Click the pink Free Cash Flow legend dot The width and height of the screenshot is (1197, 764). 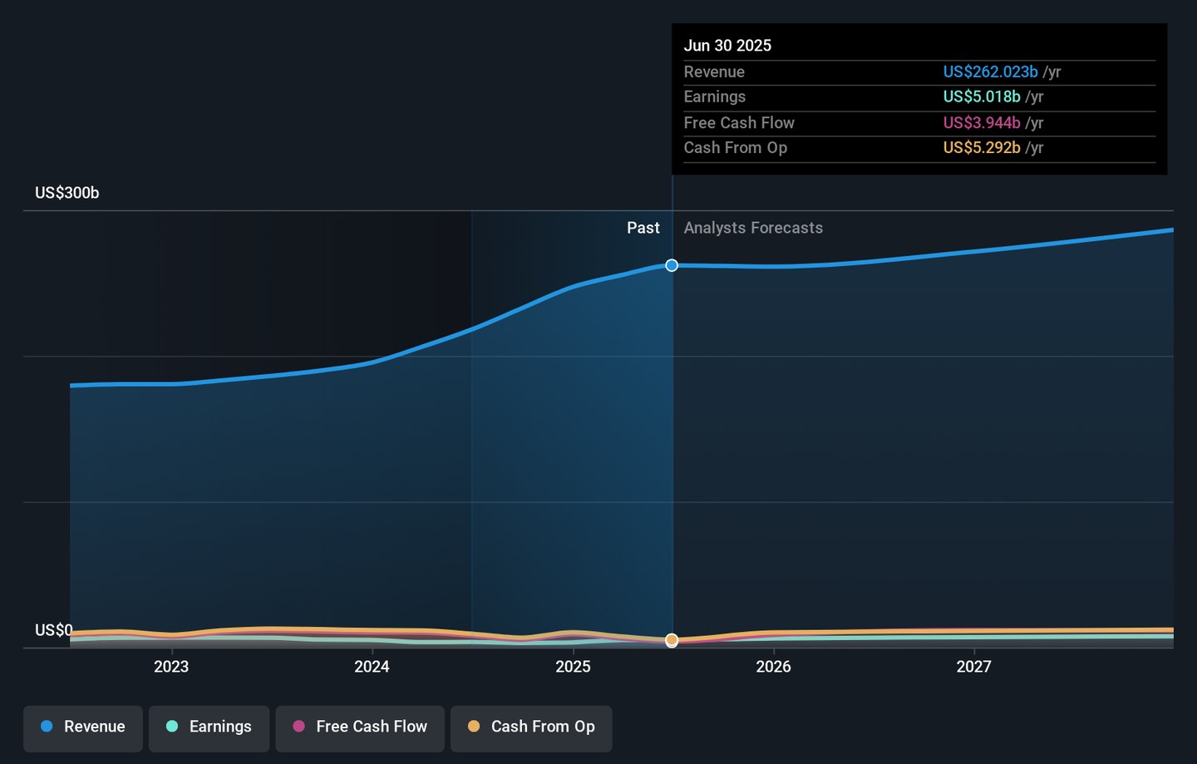click(x=298, y=727)
